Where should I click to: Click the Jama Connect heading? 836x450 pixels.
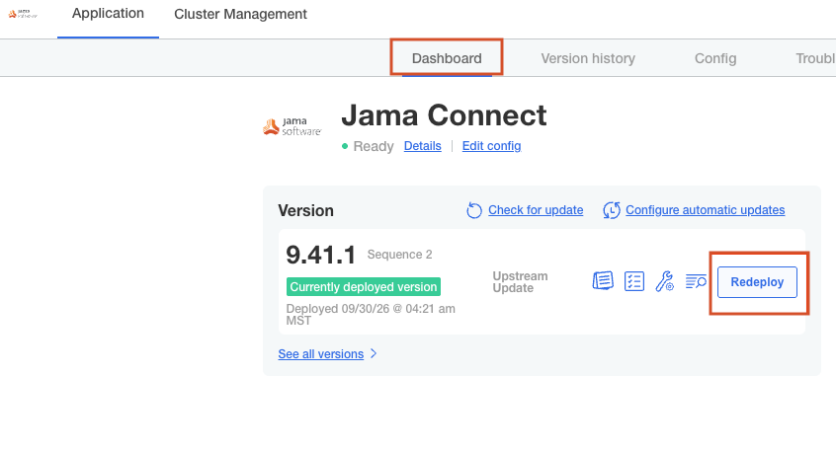click(444, 115)
